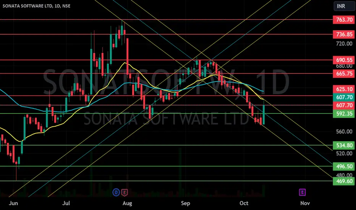Select the 763.70 red price label
Image resolution: width=356 pixels, height=210 pixels.
pyautogui.click(x=344, y=20)
